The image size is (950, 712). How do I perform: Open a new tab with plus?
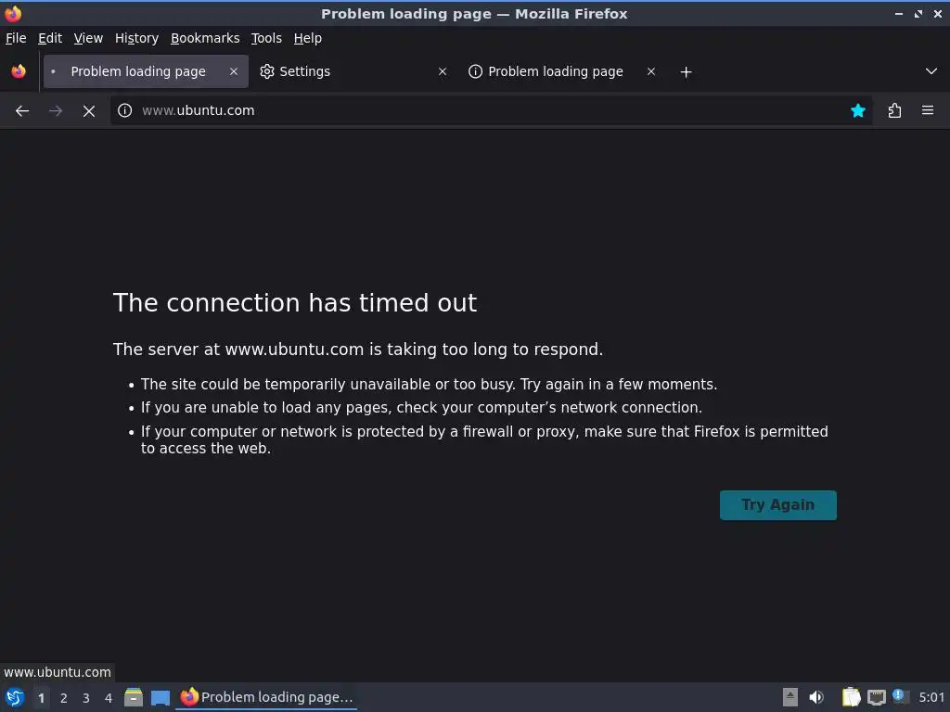click(686, 72)
